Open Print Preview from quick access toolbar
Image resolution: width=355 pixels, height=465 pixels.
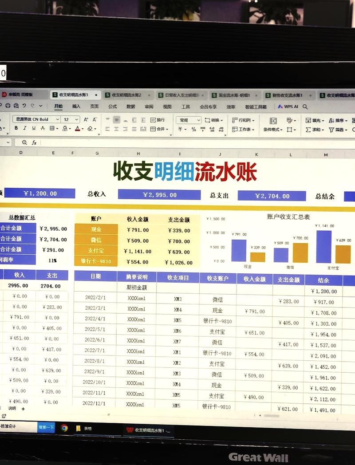(16, 106)
